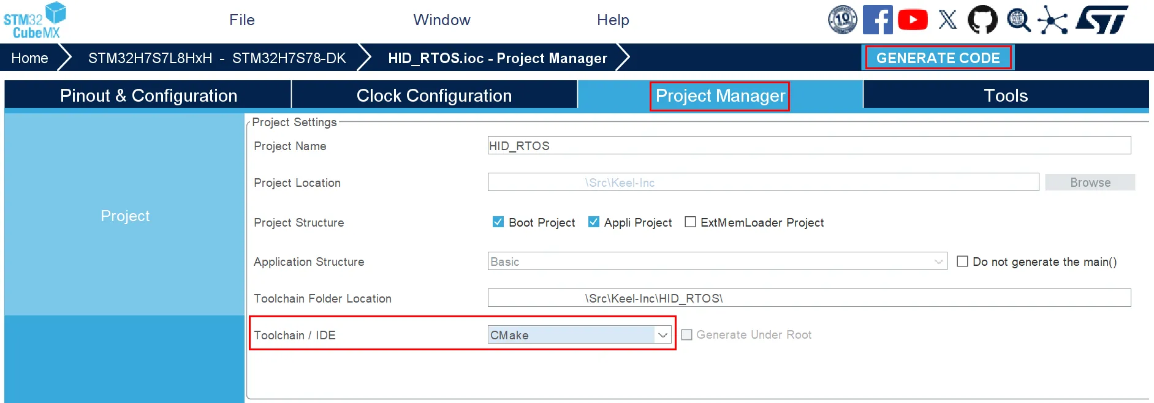
Task: Uncheck the Boot Project checkbox
Action: (498, 222)
